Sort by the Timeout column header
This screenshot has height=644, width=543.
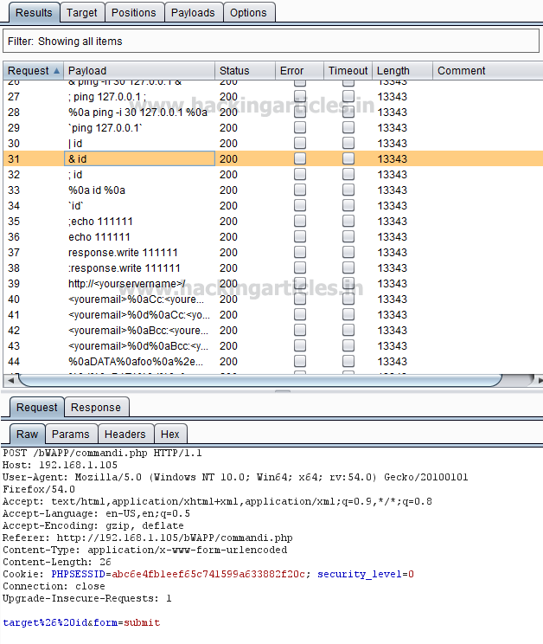coord(348,71)
